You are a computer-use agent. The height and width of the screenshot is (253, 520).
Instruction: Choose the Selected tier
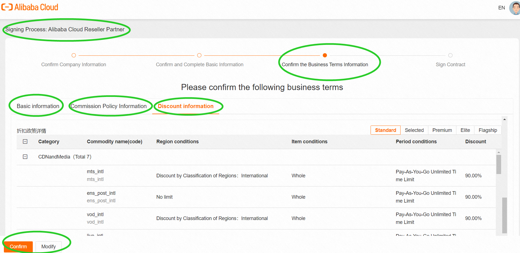coord(414,130)
